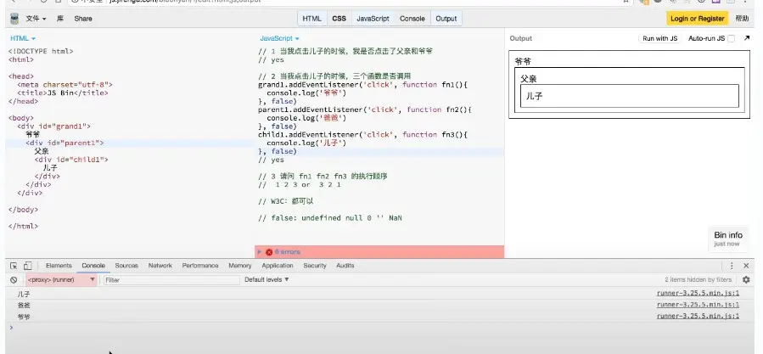Click the div id="child1" HTML line

click(x=71, y=160)
